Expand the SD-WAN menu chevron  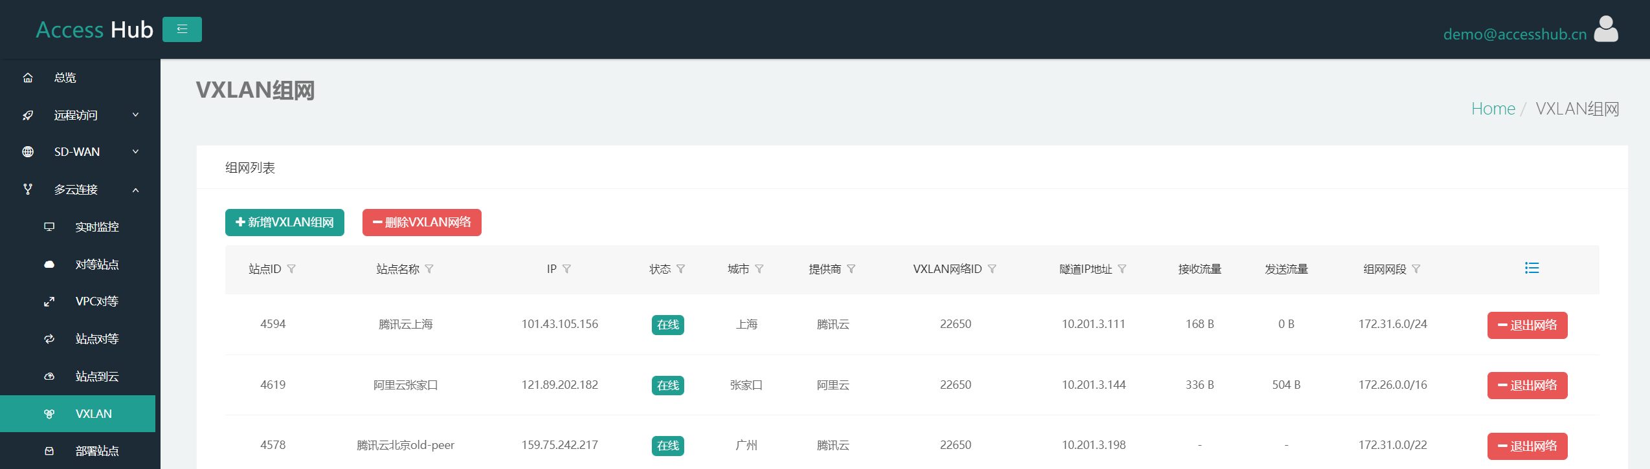click(x=135, y=152)
